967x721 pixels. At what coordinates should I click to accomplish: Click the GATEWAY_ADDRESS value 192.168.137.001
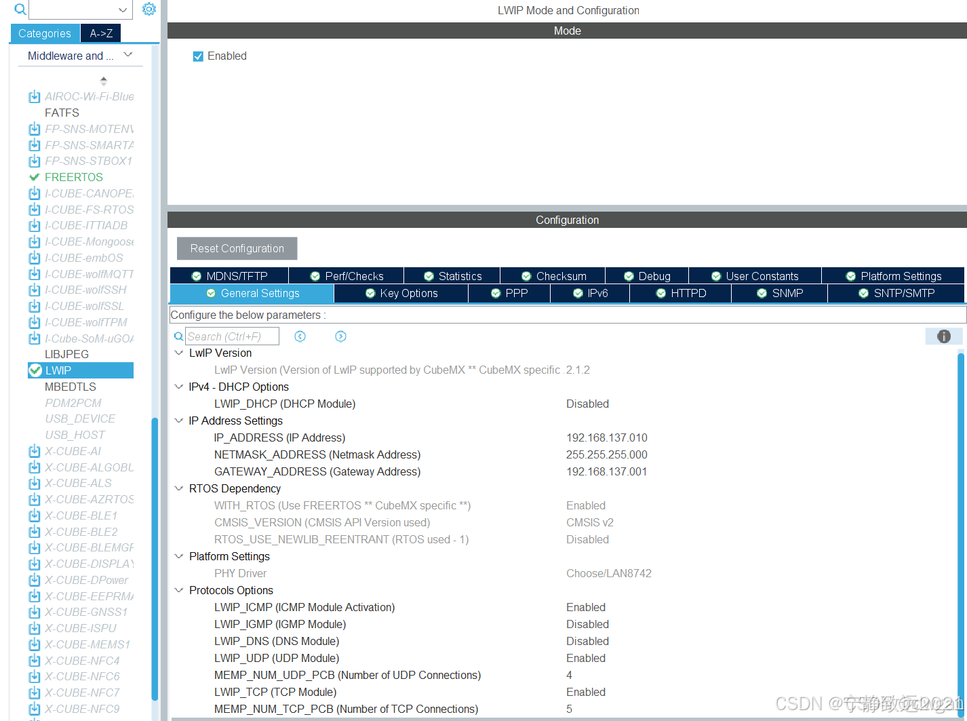tap(607, 471)
